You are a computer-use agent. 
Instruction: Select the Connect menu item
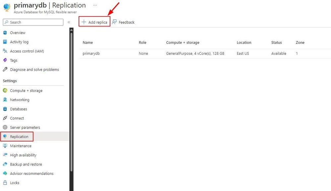[x=17, y=118]
